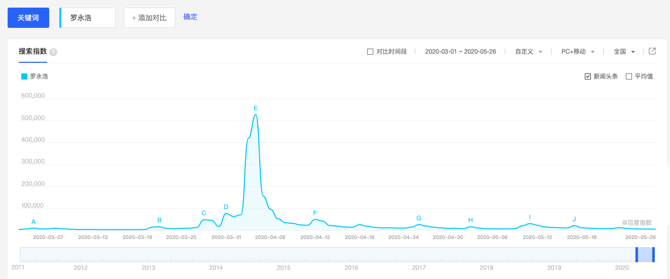Click the right handle of timeline range slider

click(653, 254)
